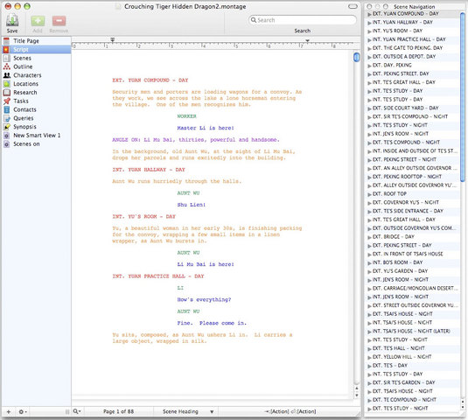This screenshot has height=420, width=468.
Task: Click the magnifier icon in Search field
Action: pos(254,20)
